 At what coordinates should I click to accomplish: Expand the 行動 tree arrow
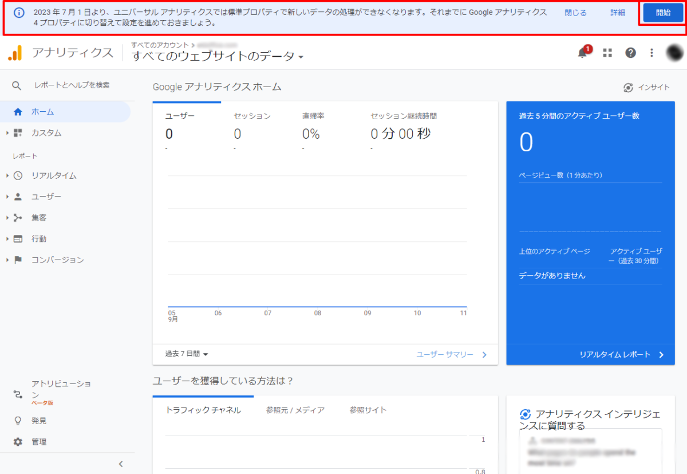coord(7,239)
